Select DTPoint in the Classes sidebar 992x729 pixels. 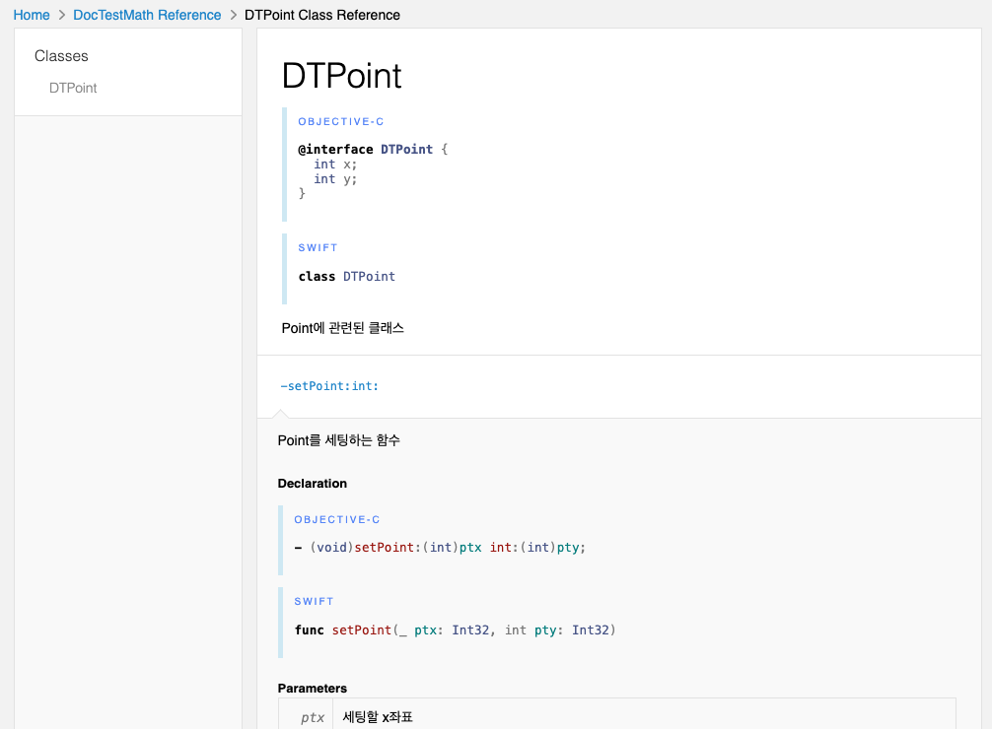pyautogui.click(x=73, y=88)
